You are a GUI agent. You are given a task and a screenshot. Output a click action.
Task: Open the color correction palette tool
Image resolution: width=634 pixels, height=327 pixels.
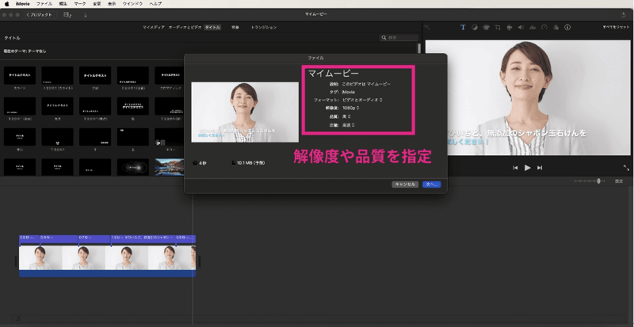point(486,27)
